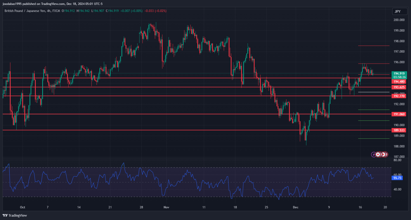This screenshot has height=220, width=411.
Task: Click the green change value +0.007 (+0.00%)
Action: (132, 11)
